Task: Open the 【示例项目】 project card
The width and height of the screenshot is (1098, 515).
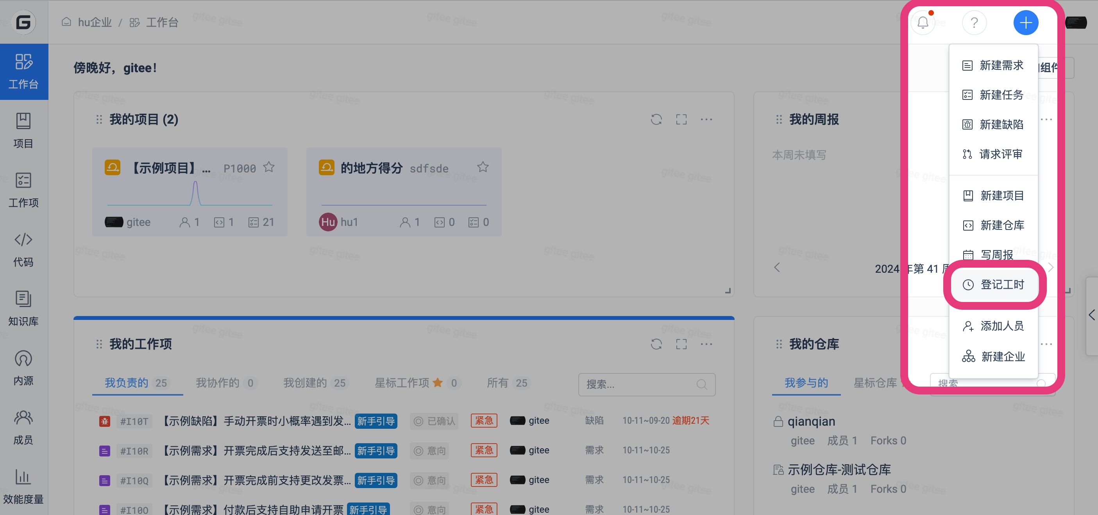Action: (190, 192)
